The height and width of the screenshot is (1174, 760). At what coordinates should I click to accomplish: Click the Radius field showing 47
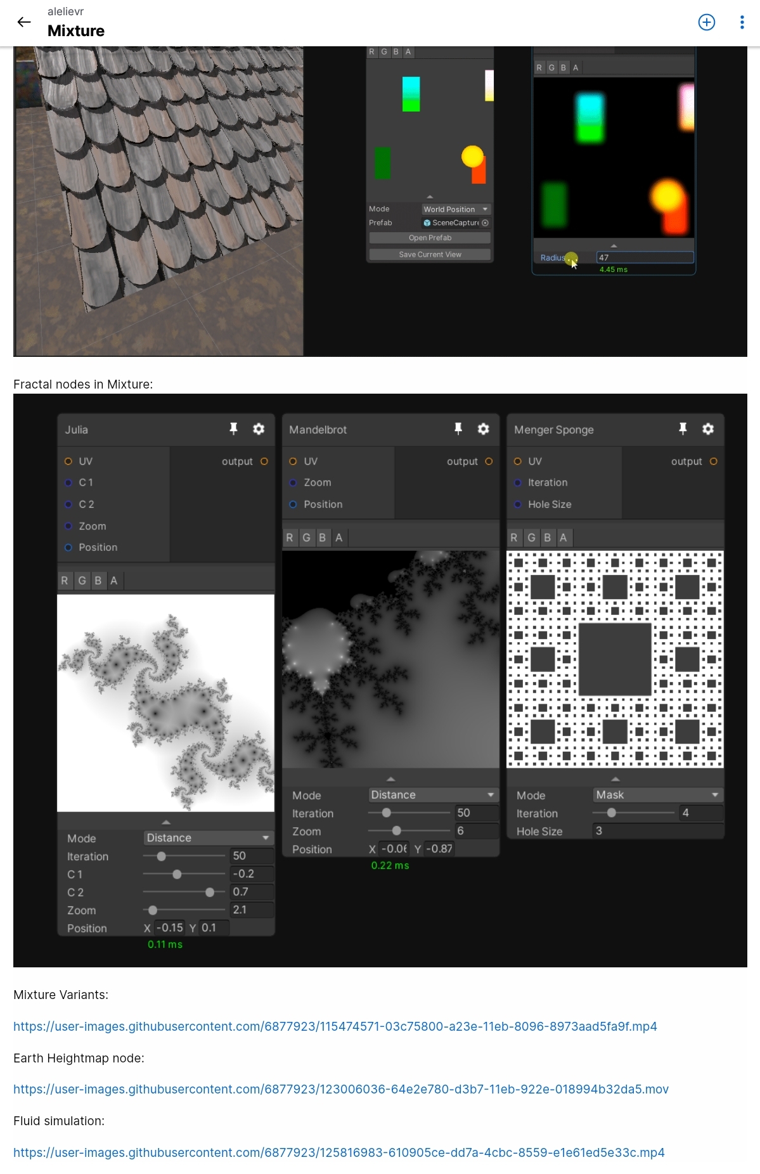coord(645,257)
